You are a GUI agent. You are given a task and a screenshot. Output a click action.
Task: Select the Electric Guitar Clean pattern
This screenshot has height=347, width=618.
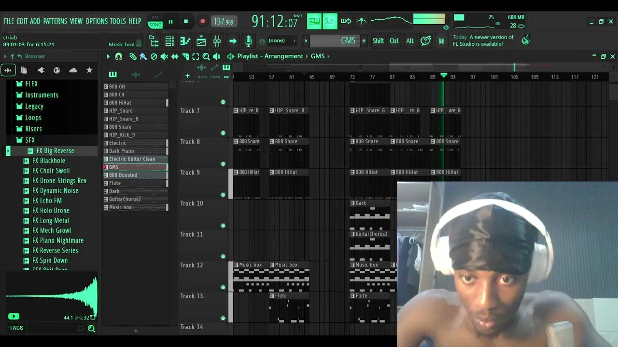pos(136,159)
